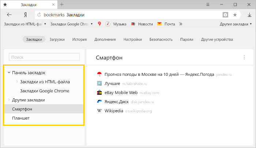The width and height of the screenshot is (256, 148).
Task: Click the reload page icon
Action: (x=39, y=15)
